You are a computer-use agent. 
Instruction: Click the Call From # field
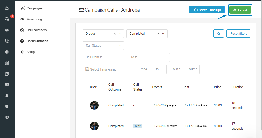104,57
